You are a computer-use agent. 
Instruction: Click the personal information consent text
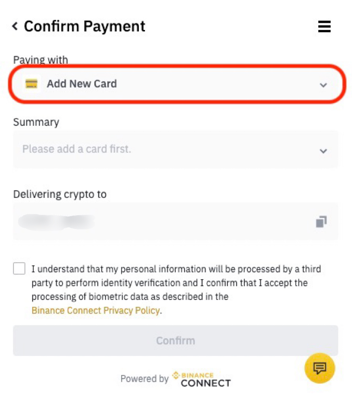[x=176, y=282]
